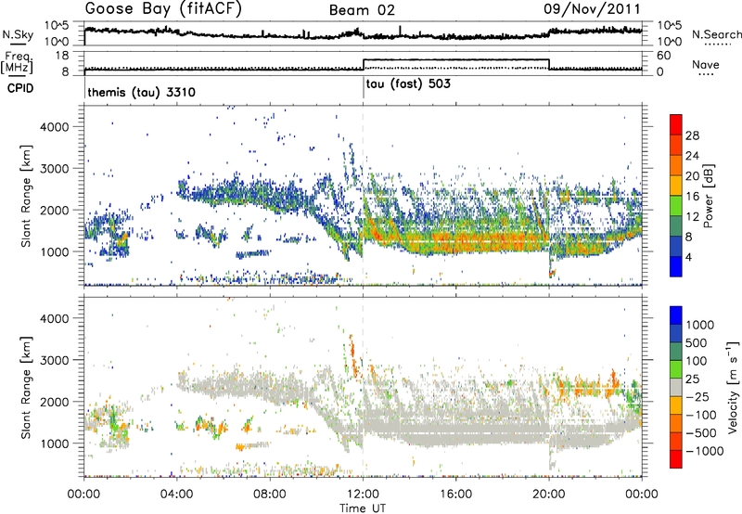Click the '18' tick on the frequency axis

pyautogui.click(x=62, y=56)
